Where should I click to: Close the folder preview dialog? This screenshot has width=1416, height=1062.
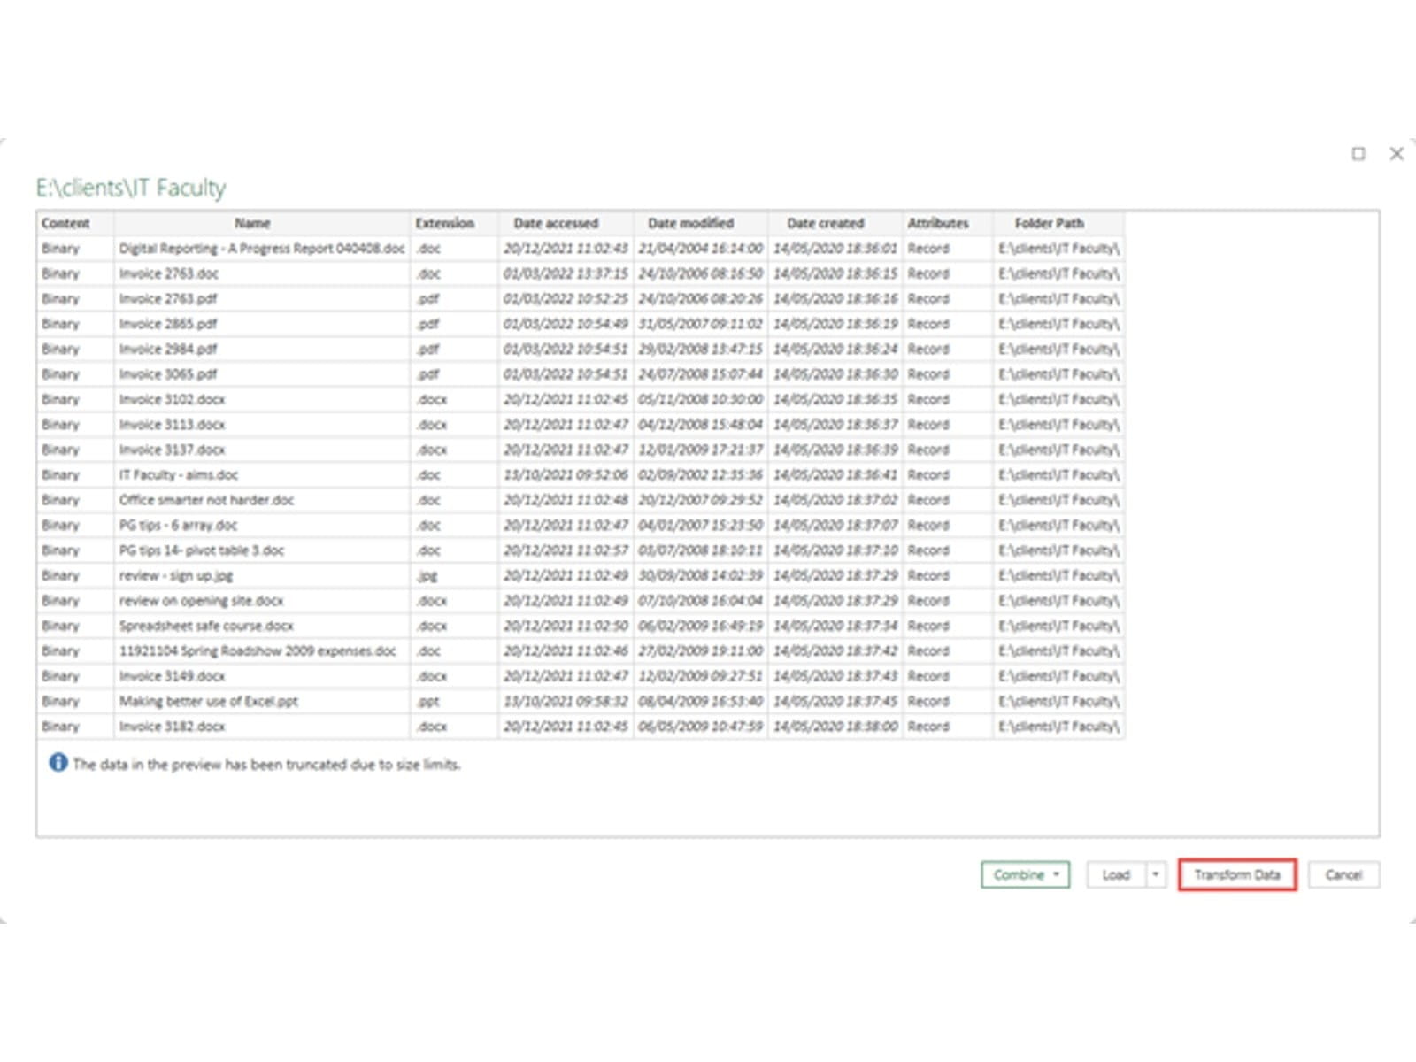(1397, 154)
